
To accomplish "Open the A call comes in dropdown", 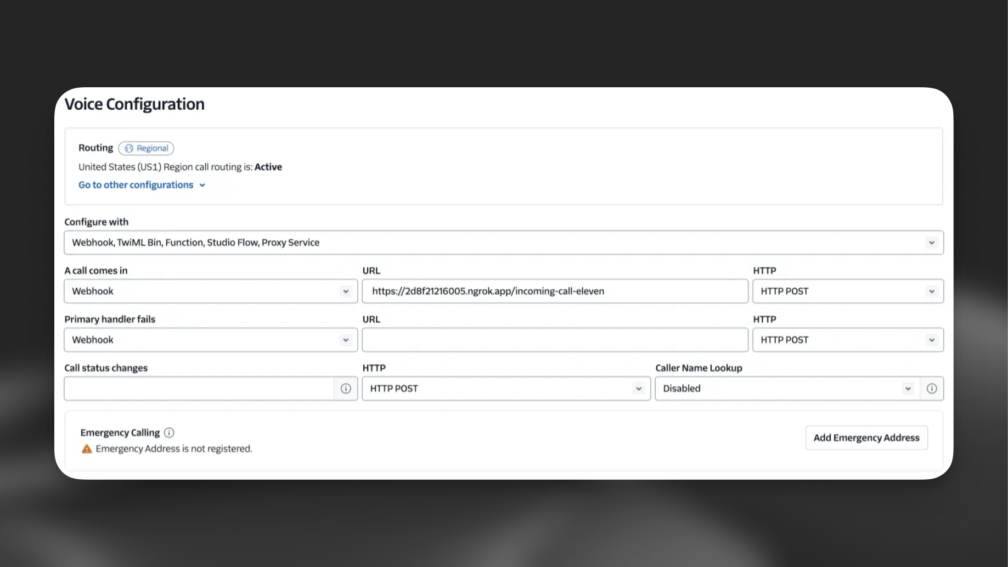I will click(211, 291).
